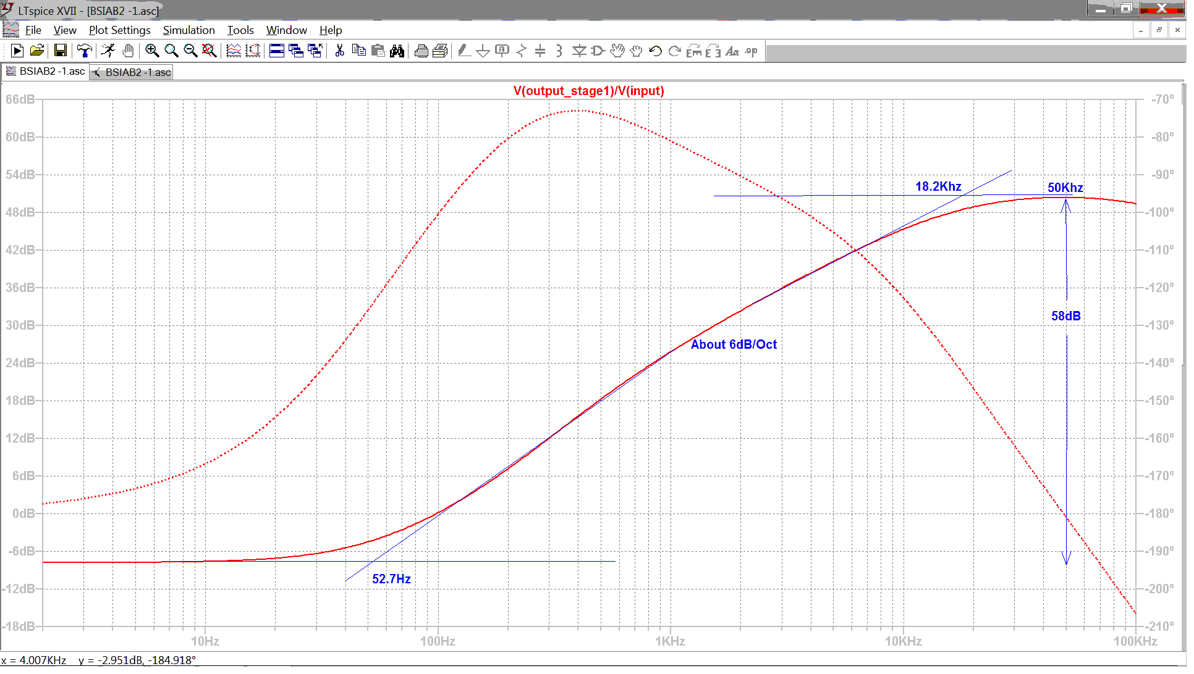Switch to the first BSIAB2 -1.asc waveform tab
1194x674 pixels.
point(45,72)
